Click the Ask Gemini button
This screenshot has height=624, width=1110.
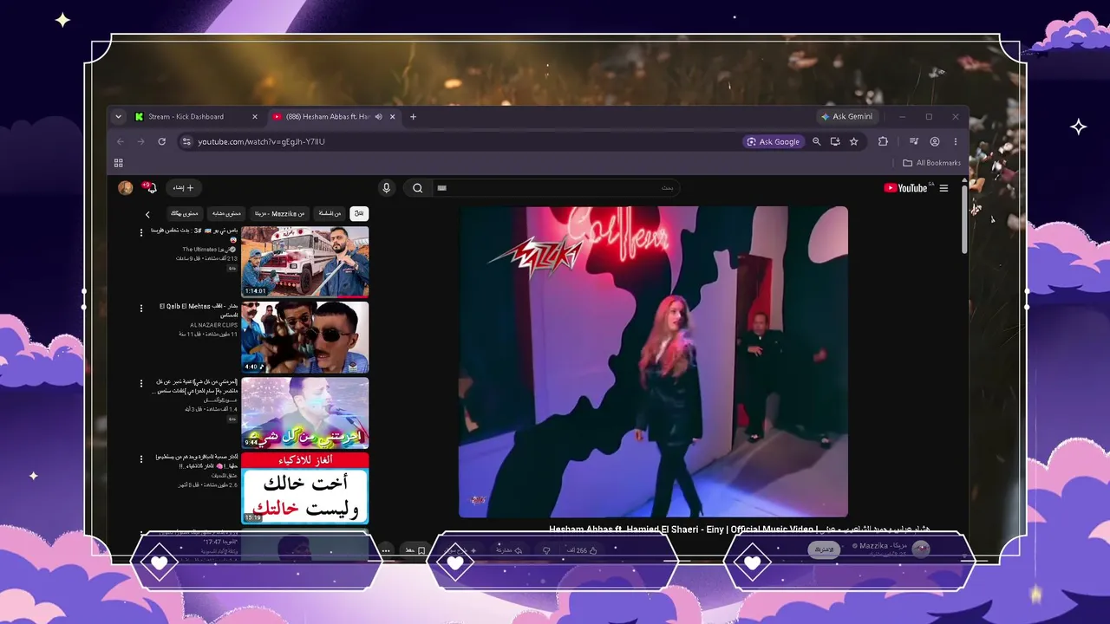click(847, 117)
